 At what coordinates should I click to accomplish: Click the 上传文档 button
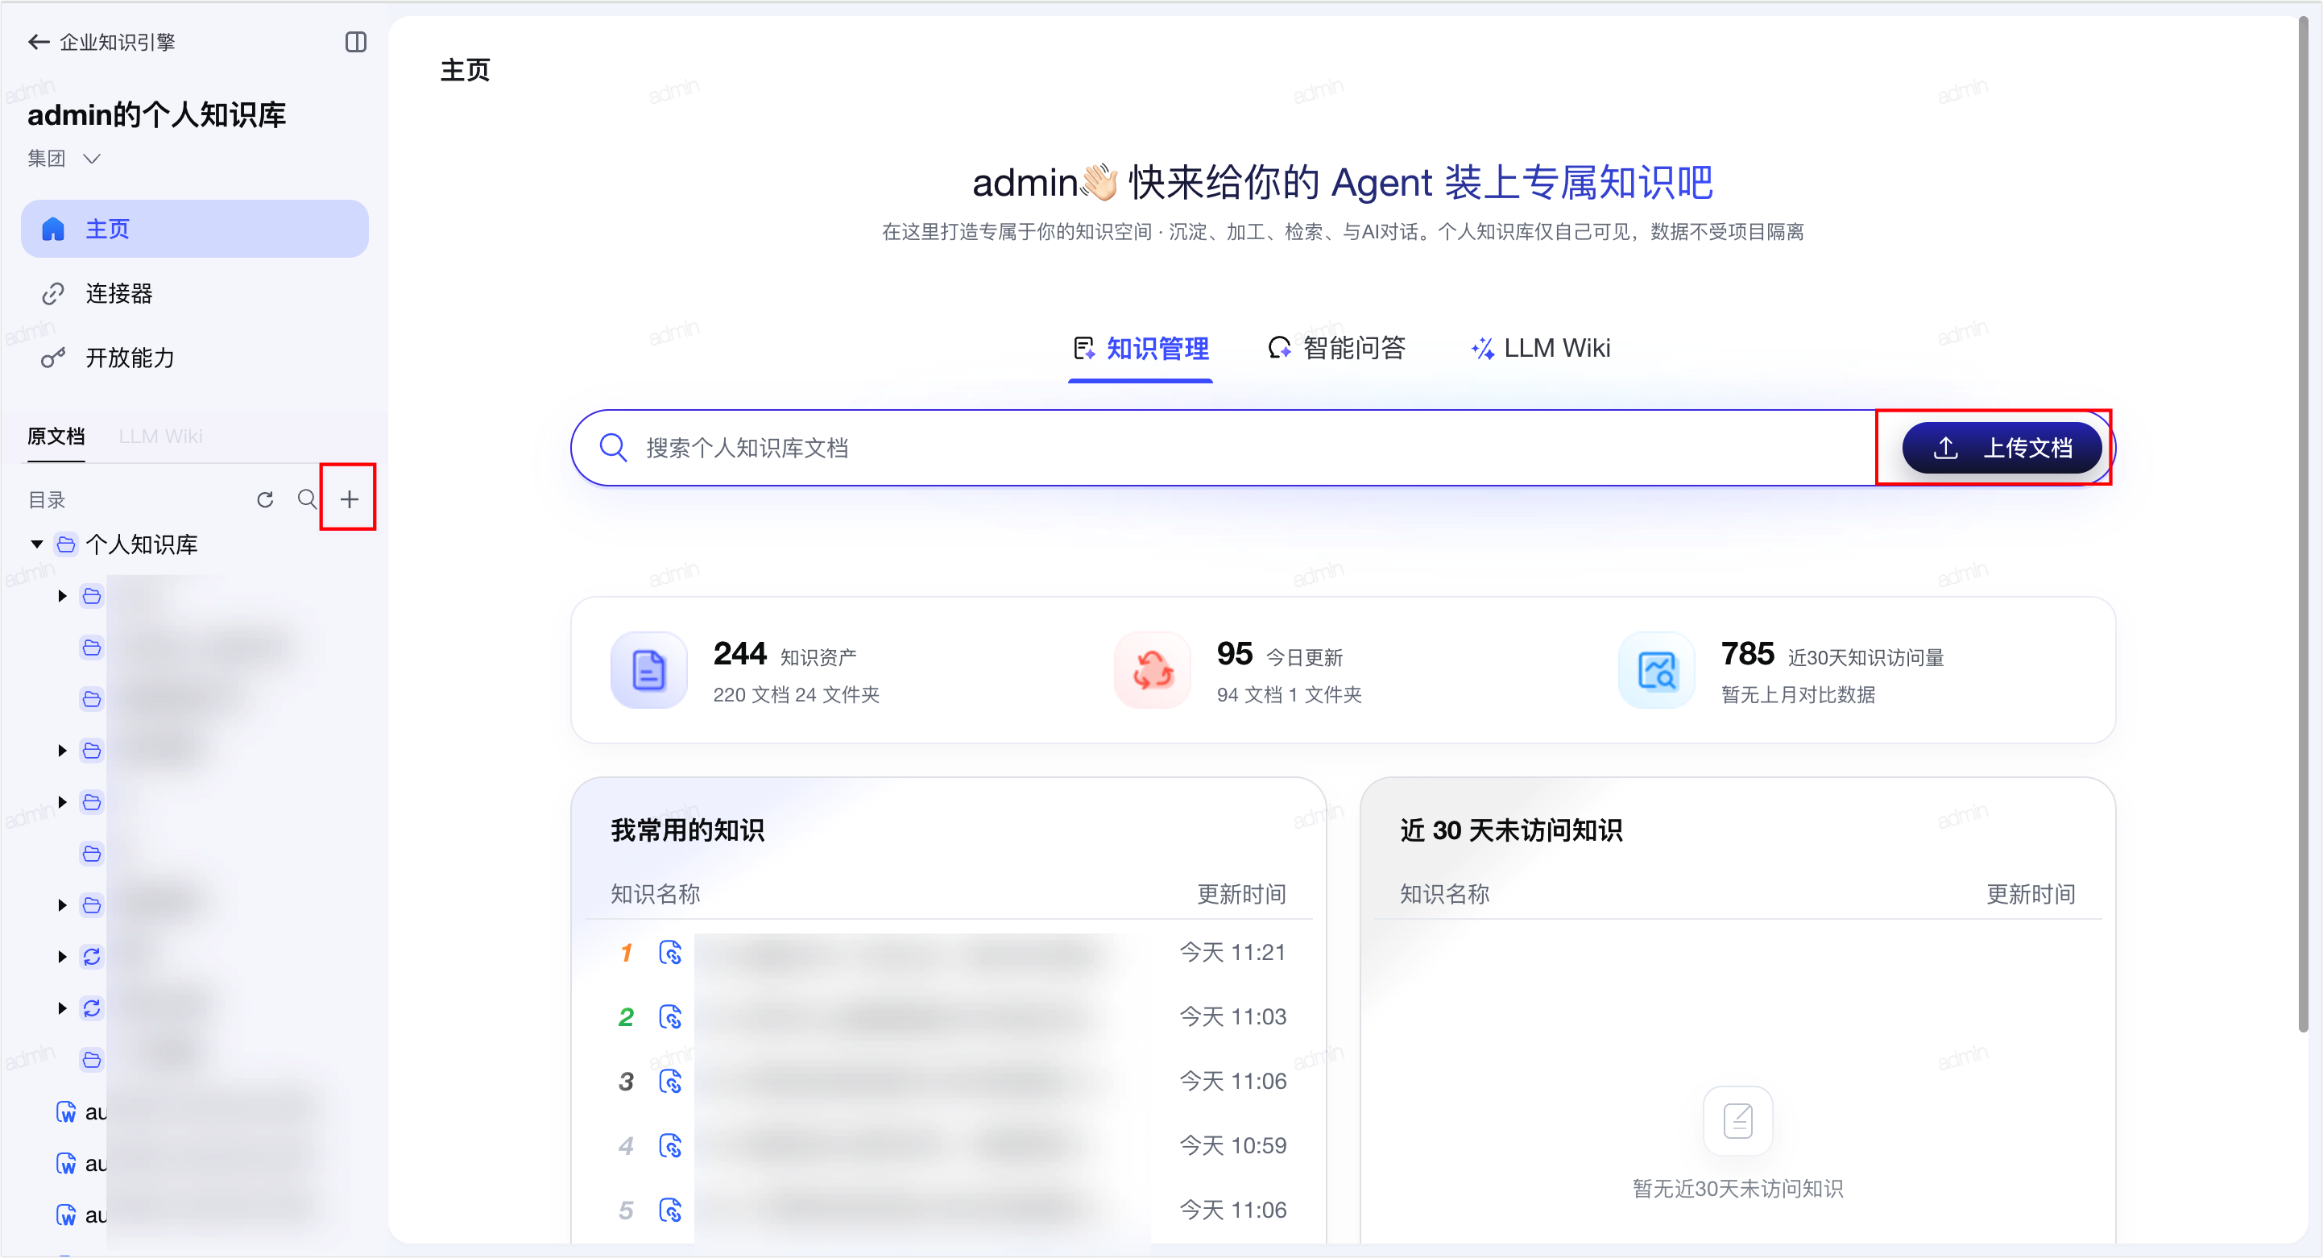tap(2001, 447)
